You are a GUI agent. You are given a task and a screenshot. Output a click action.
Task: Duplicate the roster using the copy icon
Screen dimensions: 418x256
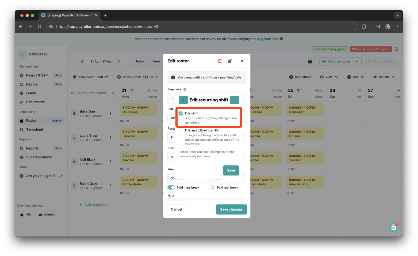[230, 61]
